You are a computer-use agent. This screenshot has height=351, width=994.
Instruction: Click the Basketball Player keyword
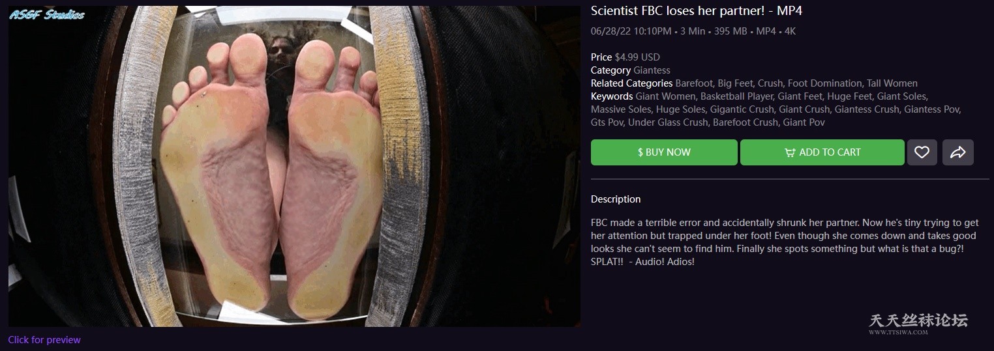pyautogui.click(x=736, y=96)
